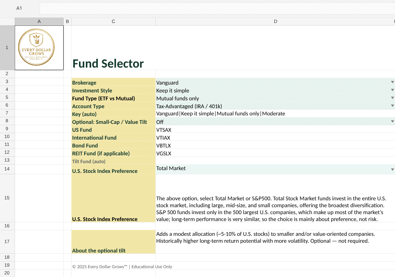Select row 15 header

(7, 198)
